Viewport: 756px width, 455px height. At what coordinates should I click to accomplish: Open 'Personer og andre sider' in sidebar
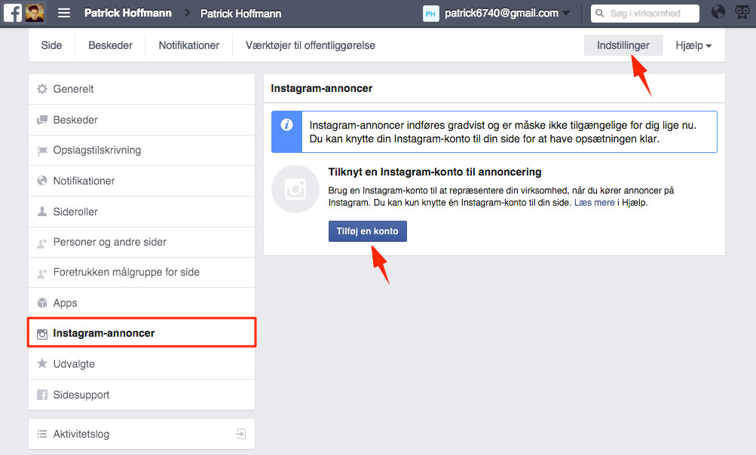tap(141, 242)
